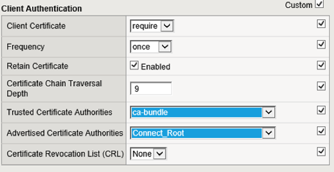The image size is (334, 172).
Task: Click the Certificate Chain Traversal Depth field
Action: click(x=151, y=88)
